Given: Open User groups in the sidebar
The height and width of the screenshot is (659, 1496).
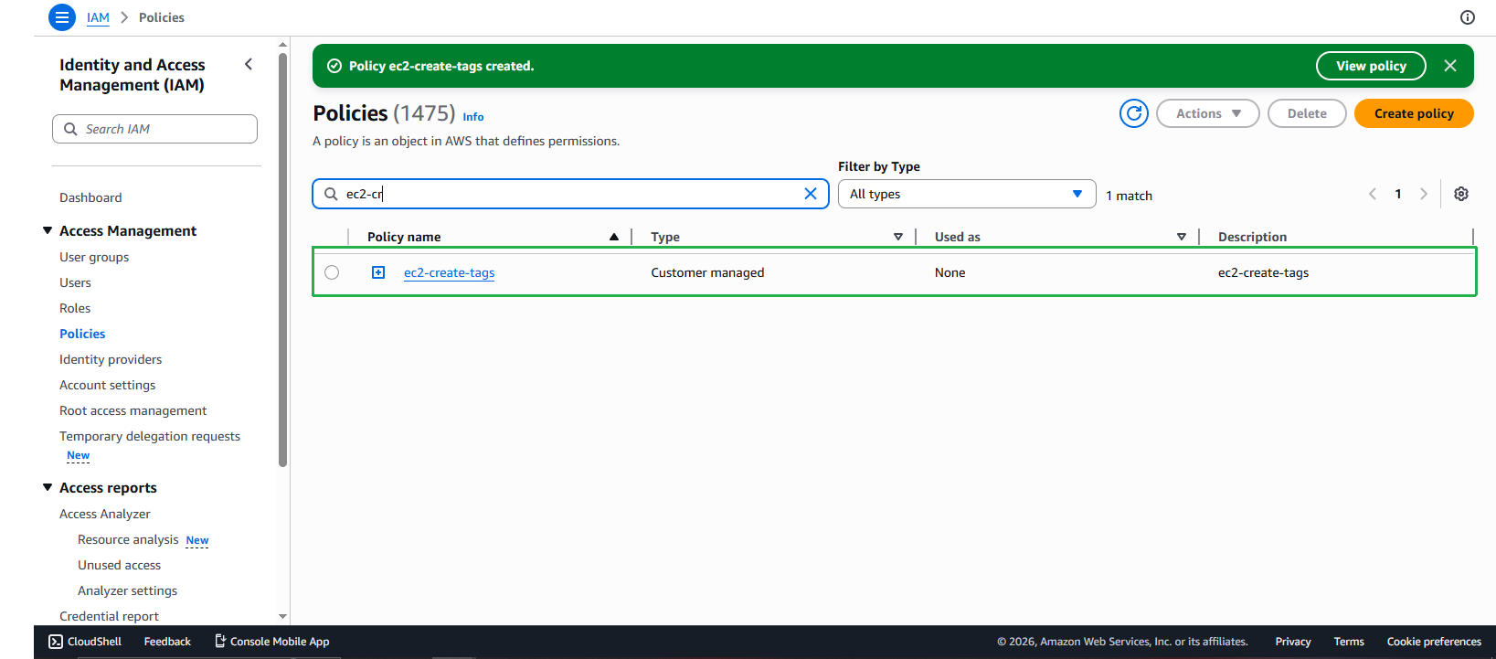Looking at the screenshot, I should tap(94, 257).
